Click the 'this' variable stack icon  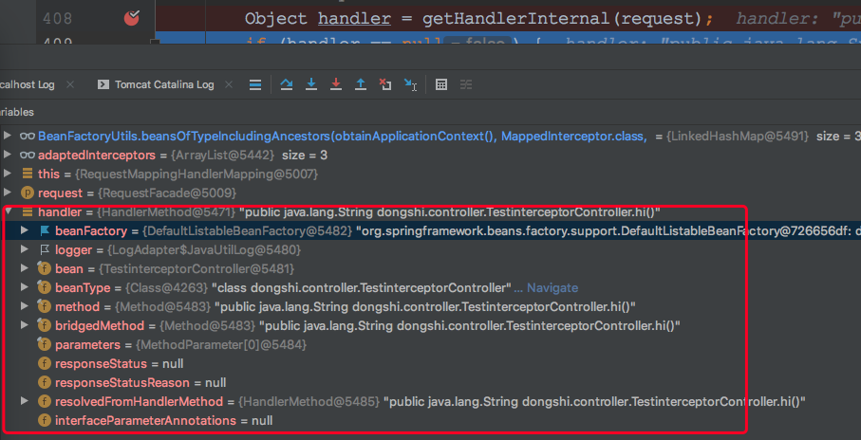pyautogui.click(x=27, y=174)
